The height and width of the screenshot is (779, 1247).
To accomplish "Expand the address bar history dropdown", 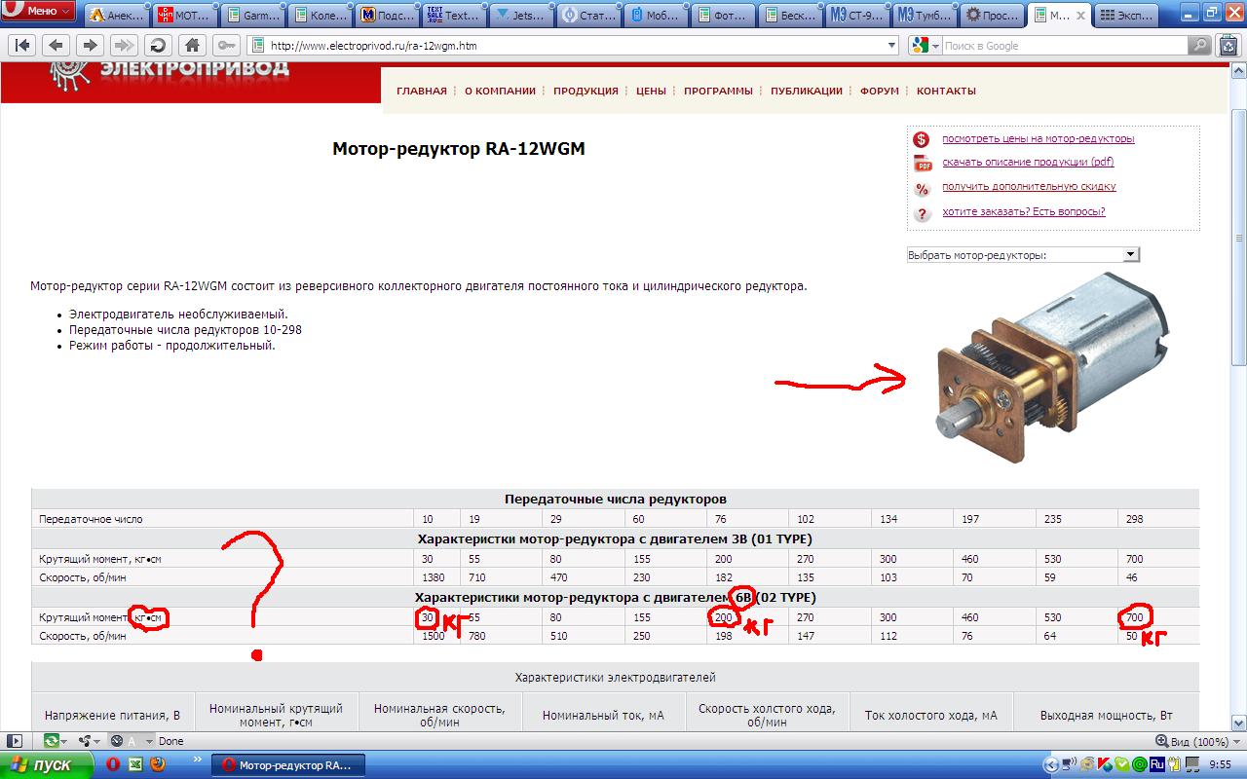I will coord(891,46).
